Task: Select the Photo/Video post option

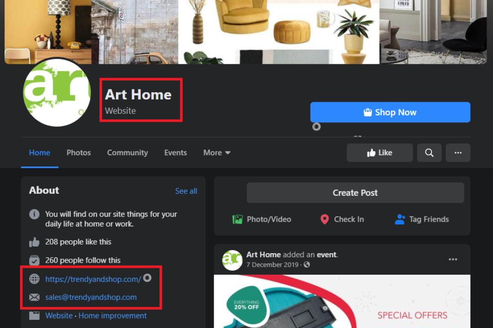Action: point(262,219)
